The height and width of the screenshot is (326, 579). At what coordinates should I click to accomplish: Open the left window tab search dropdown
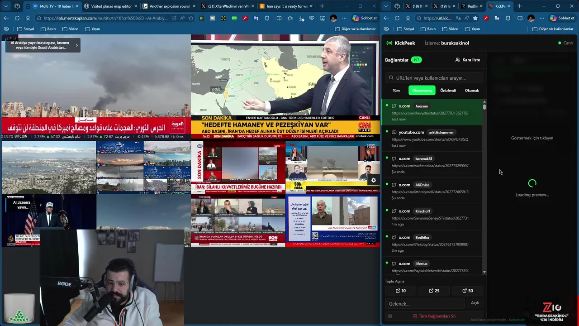coord(6,6)
